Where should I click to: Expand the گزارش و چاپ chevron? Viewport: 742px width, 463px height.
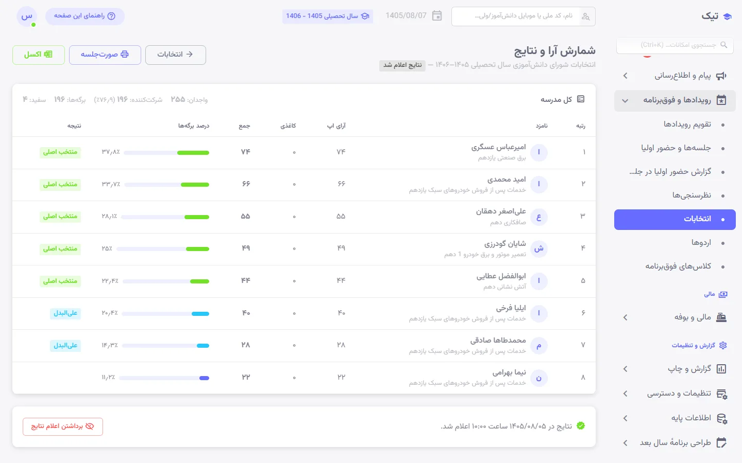coord(626,369)
